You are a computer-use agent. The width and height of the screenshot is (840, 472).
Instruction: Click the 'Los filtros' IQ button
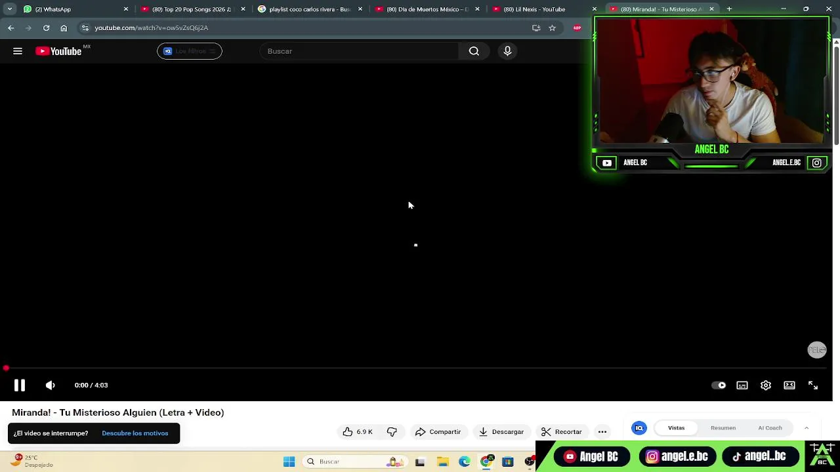[190, 51]
